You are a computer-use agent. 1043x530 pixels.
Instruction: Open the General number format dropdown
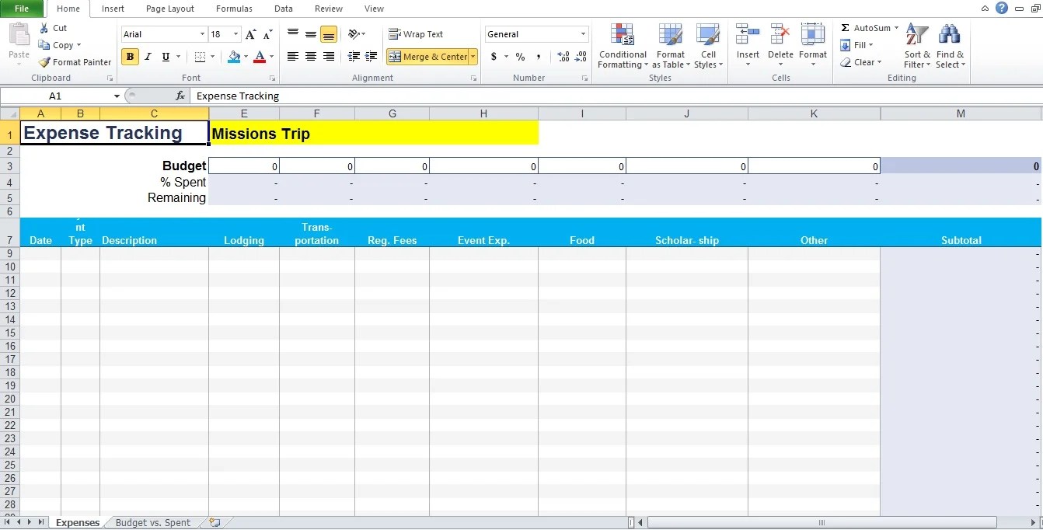coord(583,34)
